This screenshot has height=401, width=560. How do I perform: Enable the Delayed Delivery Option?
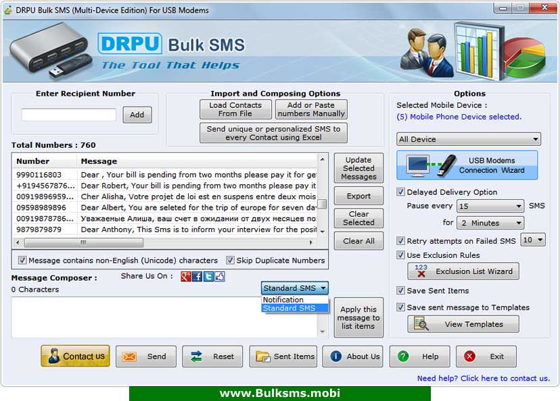pos(401,192)
